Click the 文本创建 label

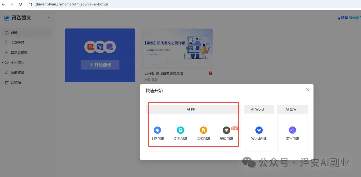(180, 139)
